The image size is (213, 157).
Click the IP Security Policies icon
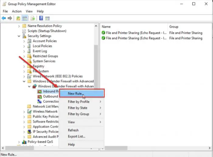[x=29, y=131]
